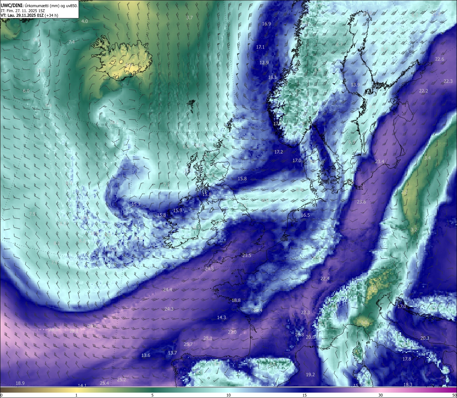Click the legend tick labeled 50

point(454,395)
